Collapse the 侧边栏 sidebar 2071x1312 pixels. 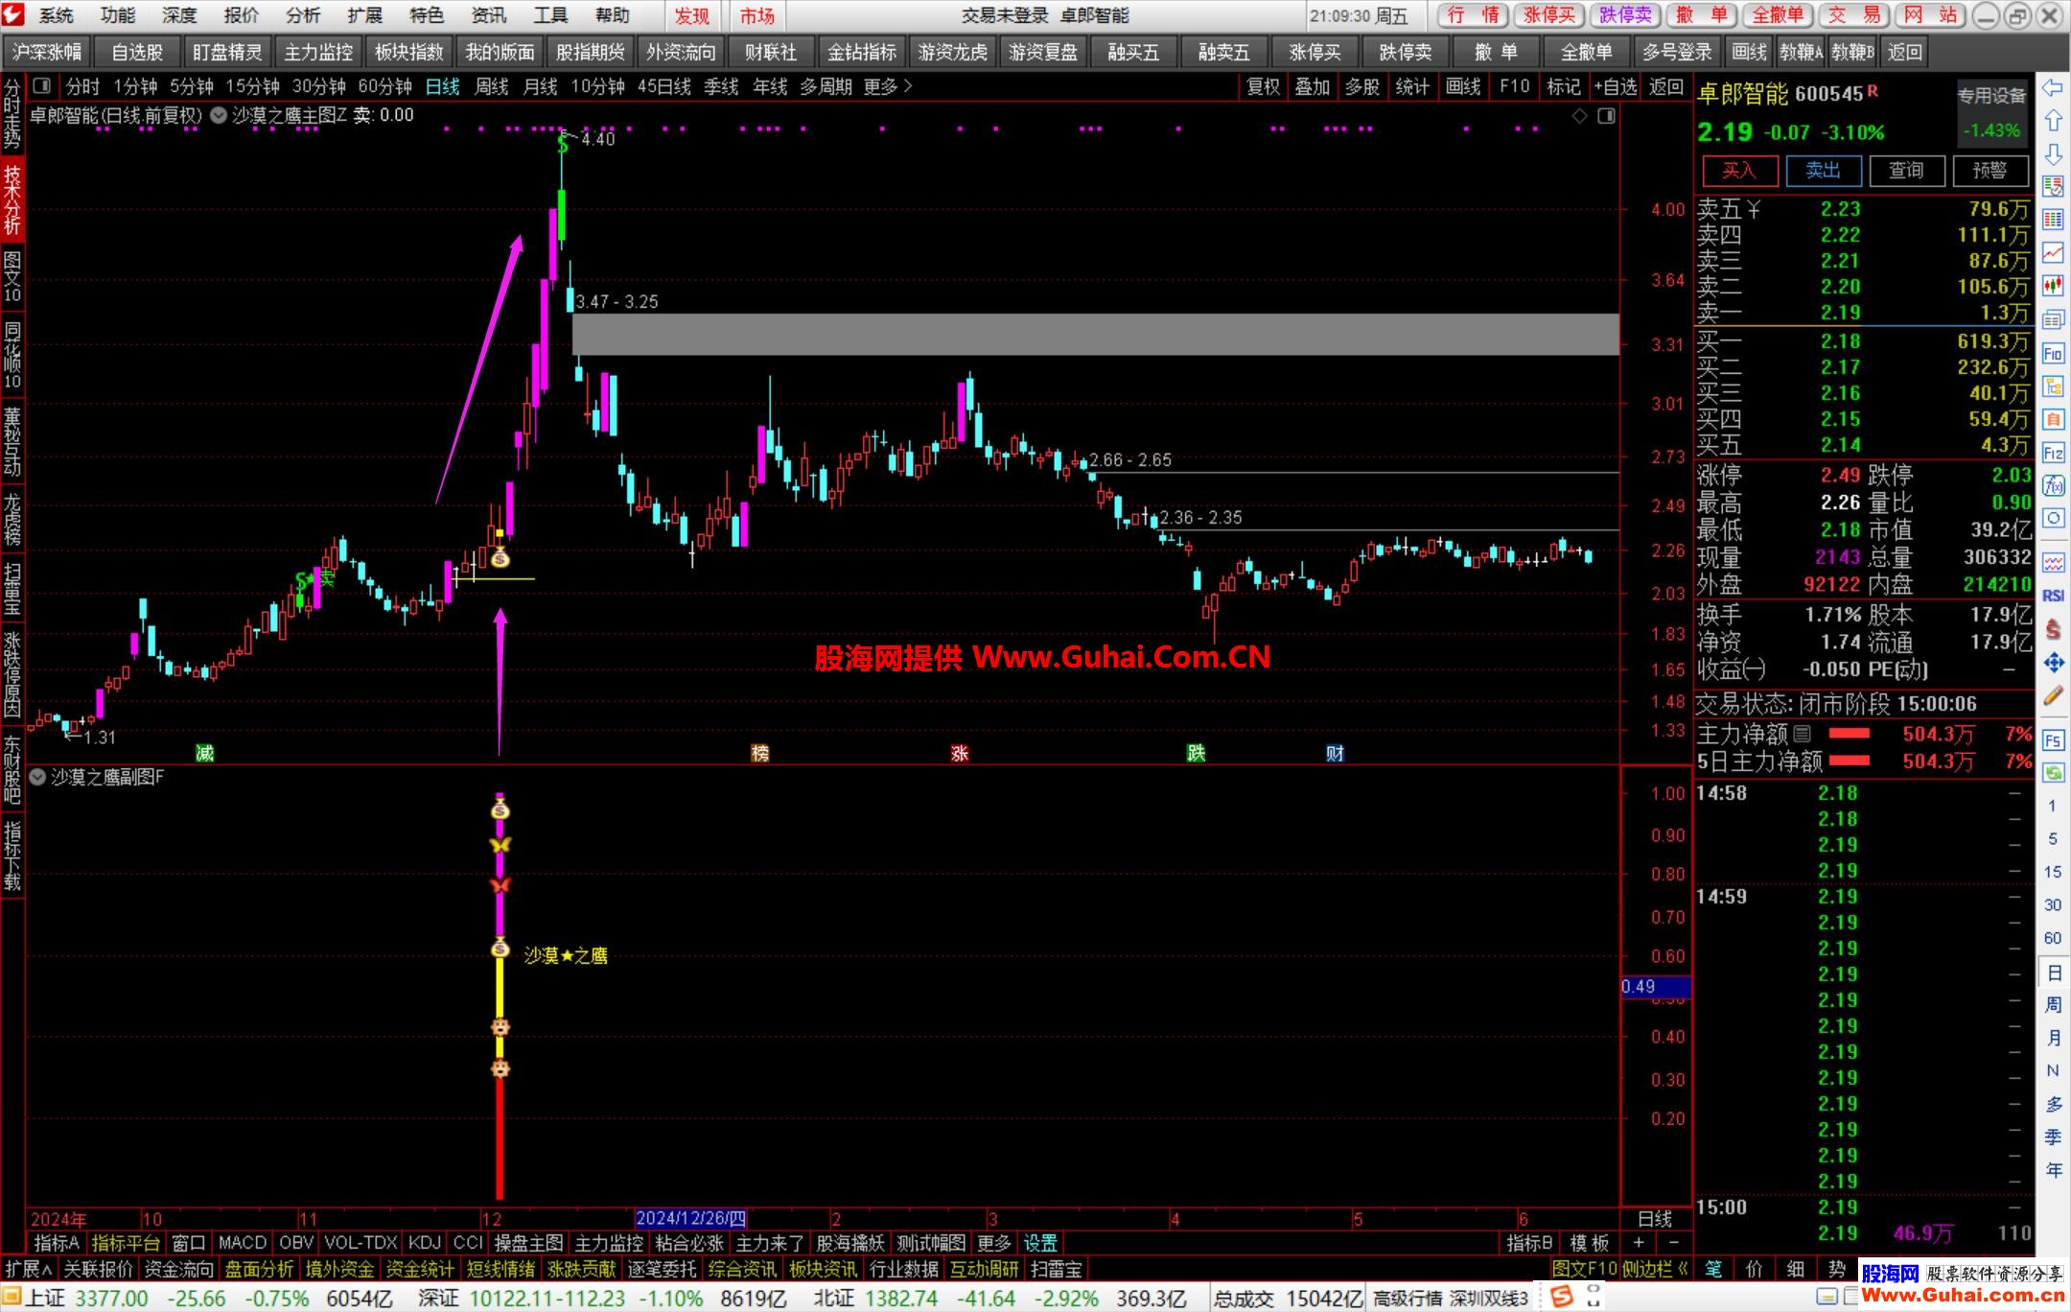(1656, 1269)
